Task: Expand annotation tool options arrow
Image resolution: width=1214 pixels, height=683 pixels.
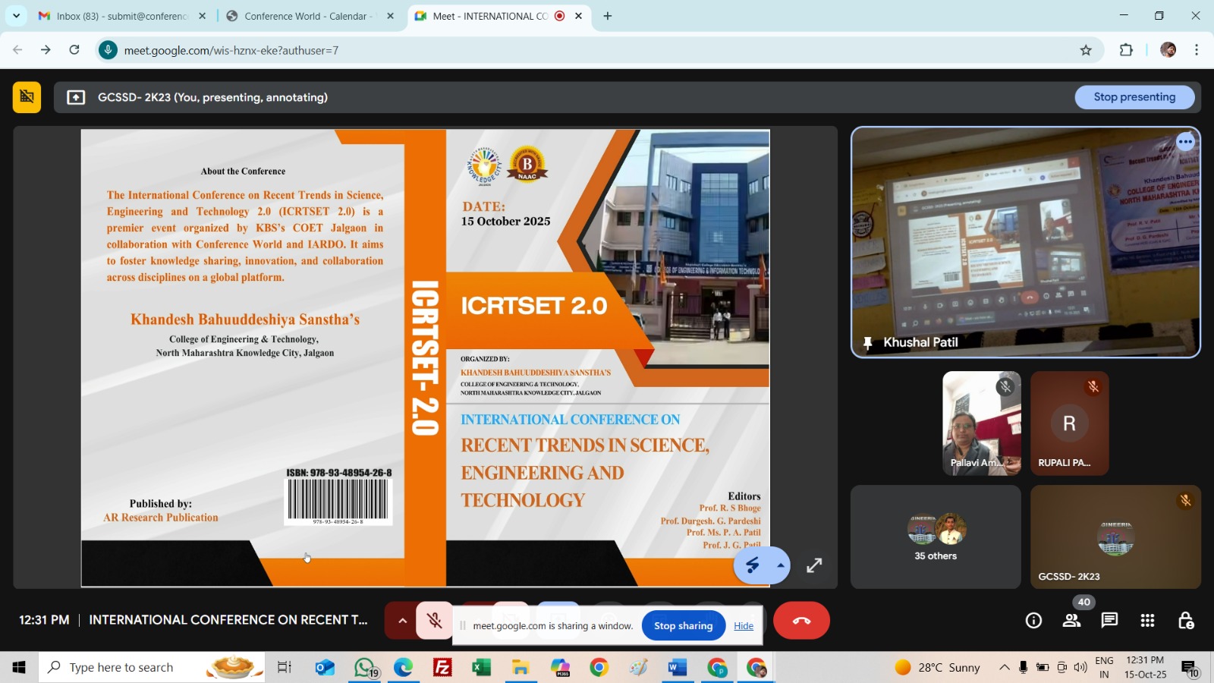Action: [x=780, y=565]
